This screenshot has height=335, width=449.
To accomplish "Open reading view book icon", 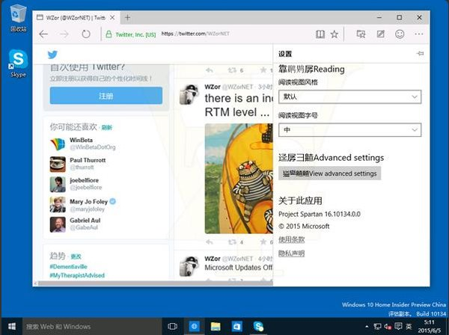I will pos(320,34).
